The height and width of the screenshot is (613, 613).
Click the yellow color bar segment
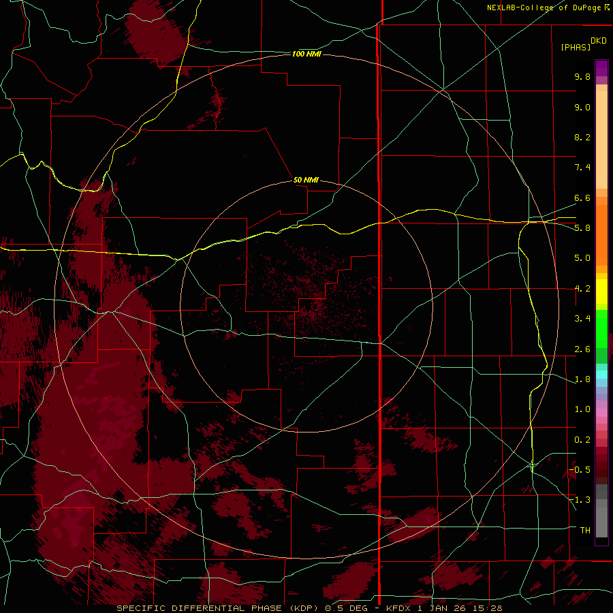[x=601, y=292]
